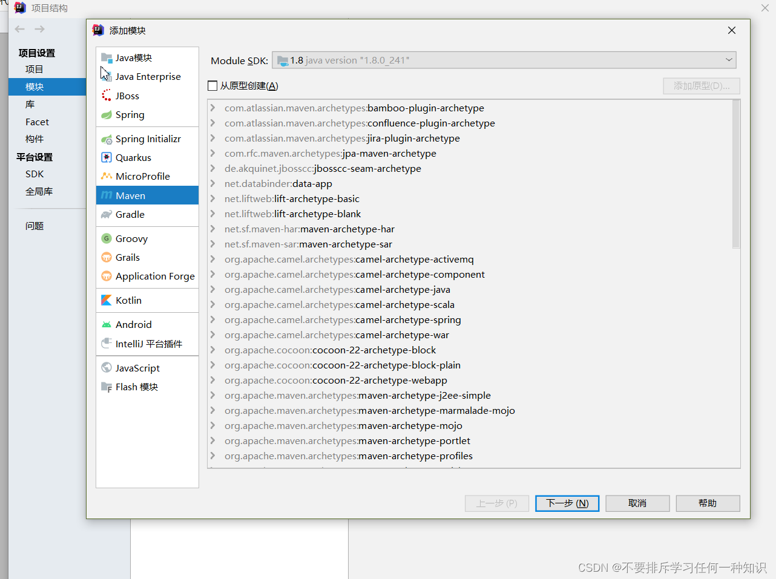Click the MicroProfile icon
Screen dimensions: 776x579
(x=107, y=177)
